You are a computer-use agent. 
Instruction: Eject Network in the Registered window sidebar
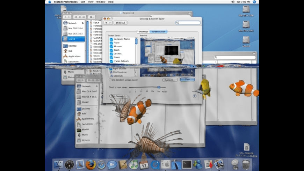[x=82, y=23]
